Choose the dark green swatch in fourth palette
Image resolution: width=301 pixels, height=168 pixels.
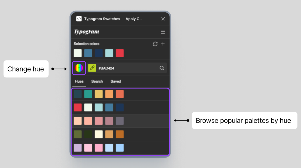88,134
